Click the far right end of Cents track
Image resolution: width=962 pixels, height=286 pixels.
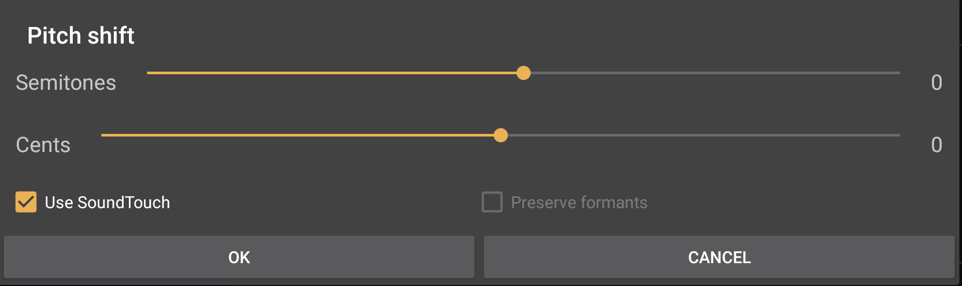(898, 135)
